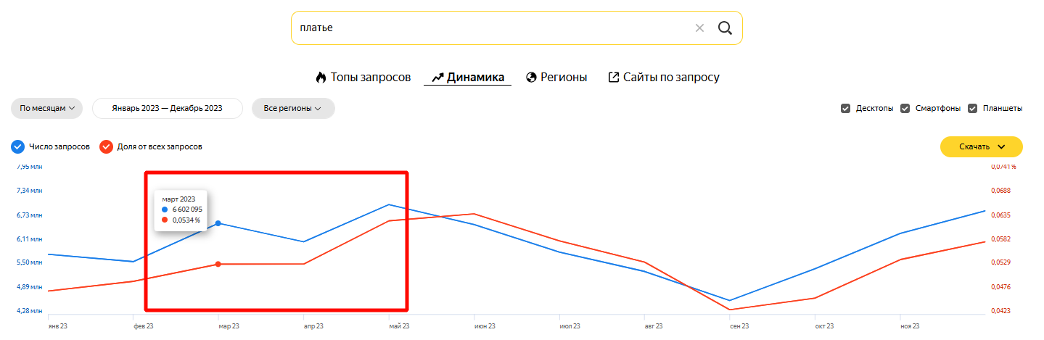The height and width of the screenshot is (340, 1044).
Task: Click the blue March 2023 data point
Action: click(218, 223)
